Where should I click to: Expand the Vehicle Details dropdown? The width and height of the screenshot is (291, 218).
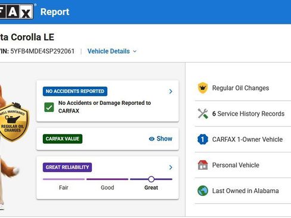[112, 51]
